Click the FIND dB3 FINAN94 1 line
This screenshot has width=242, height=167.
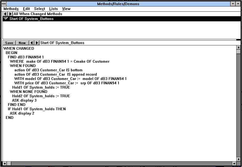[x=26, y=57]
